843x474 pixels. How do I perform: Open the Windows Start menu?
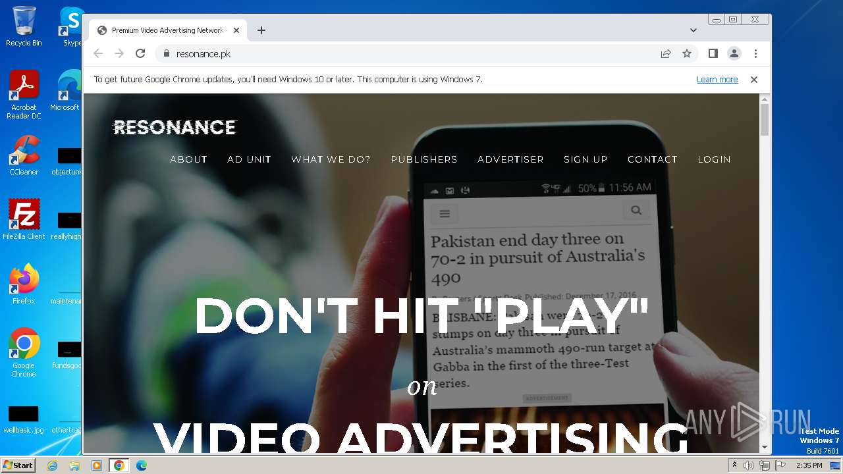18,465
